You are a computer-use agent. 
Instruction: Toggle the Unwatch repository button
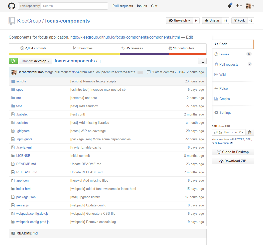179,21
